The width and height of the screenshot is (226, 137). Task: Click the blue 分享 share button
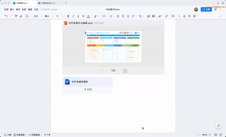point(206,9)
